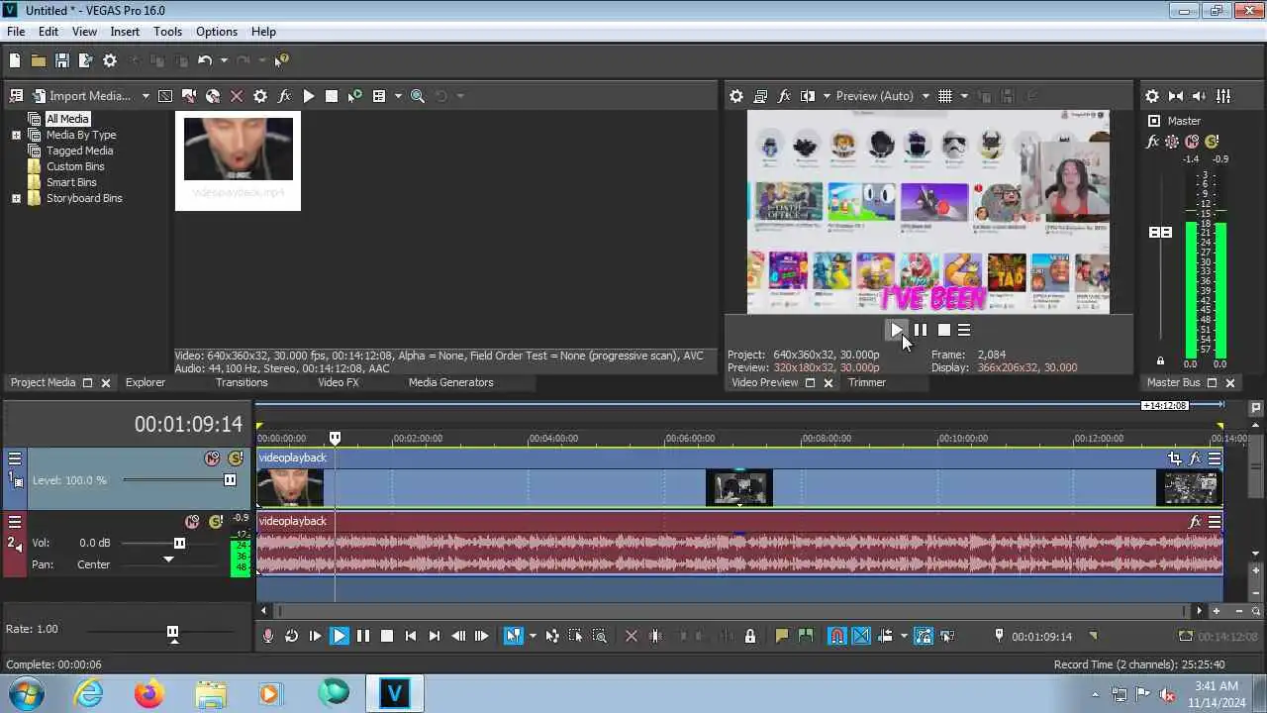Open the Preview (Auto) quality dropdown
Viewport: 1267px width, 713px height.
point(882,96)
